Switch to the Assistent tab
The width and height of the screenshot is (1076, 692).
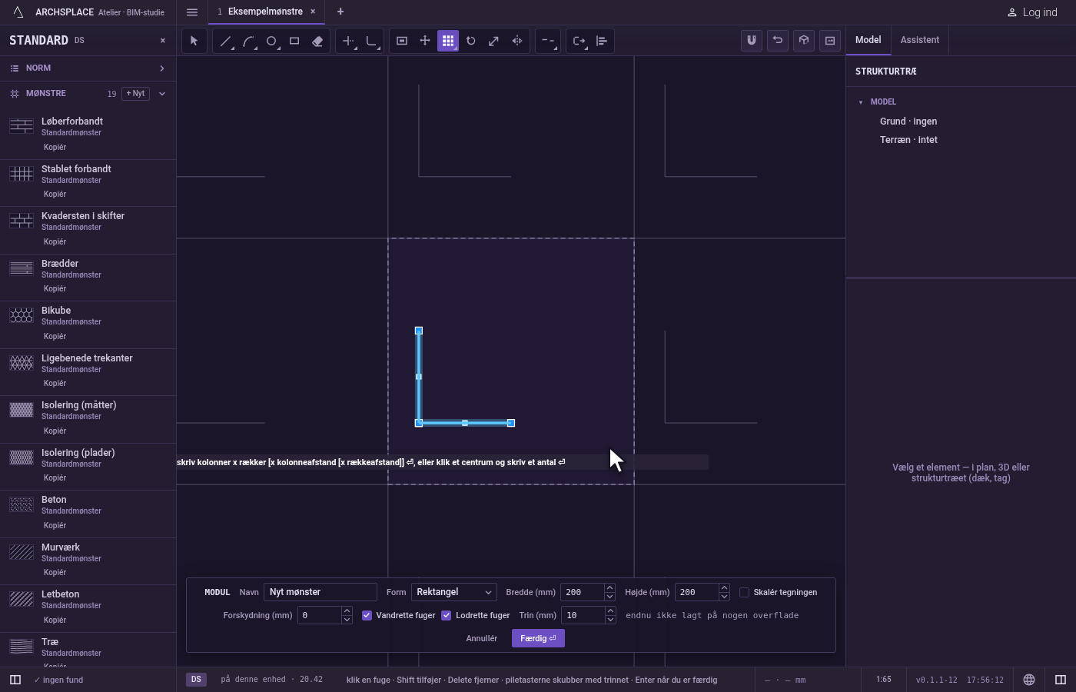coord(920,40)
